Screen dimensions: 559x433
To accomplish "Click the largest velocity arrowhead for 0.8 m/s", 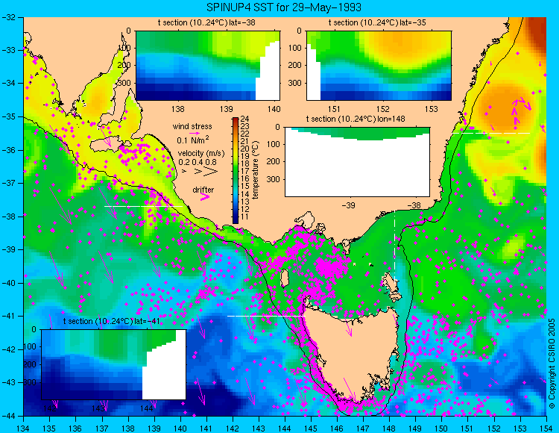I will tap(211, 171).
